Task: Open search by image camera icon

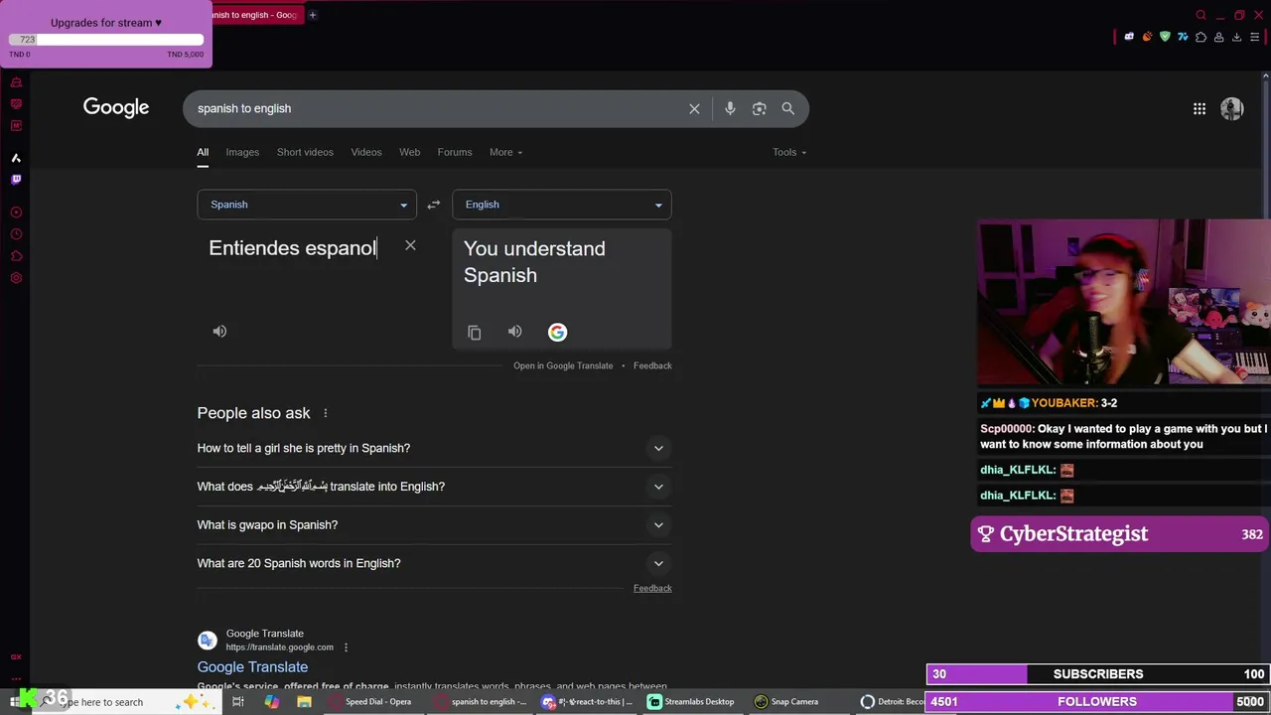Action: click(759, 108)
